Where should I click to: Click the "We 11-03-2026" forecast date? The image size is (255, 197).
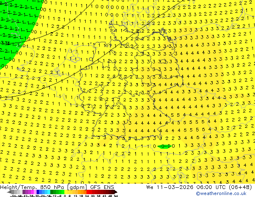(170, 187)
